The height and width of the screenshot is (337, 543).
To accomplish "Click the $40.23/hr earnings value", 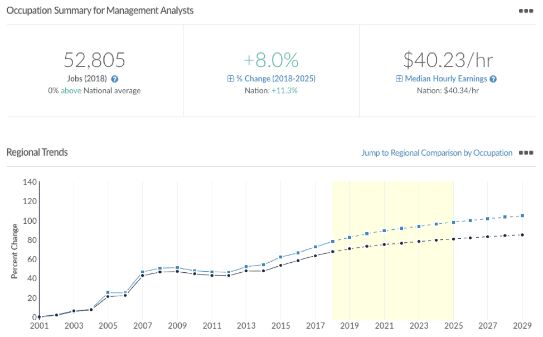I will tap(448, 60).
